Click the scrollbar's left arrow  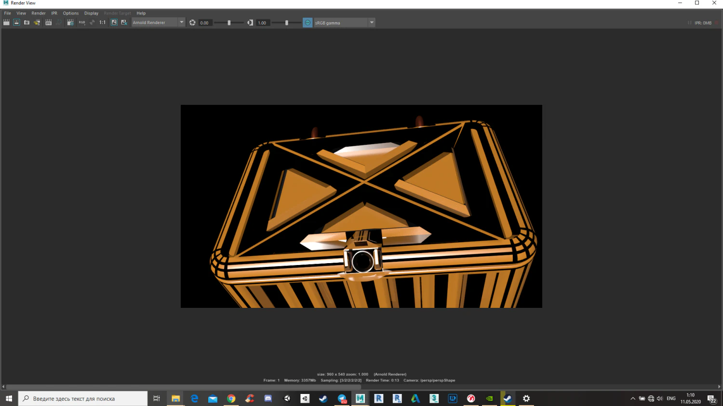tap(3, 386)
